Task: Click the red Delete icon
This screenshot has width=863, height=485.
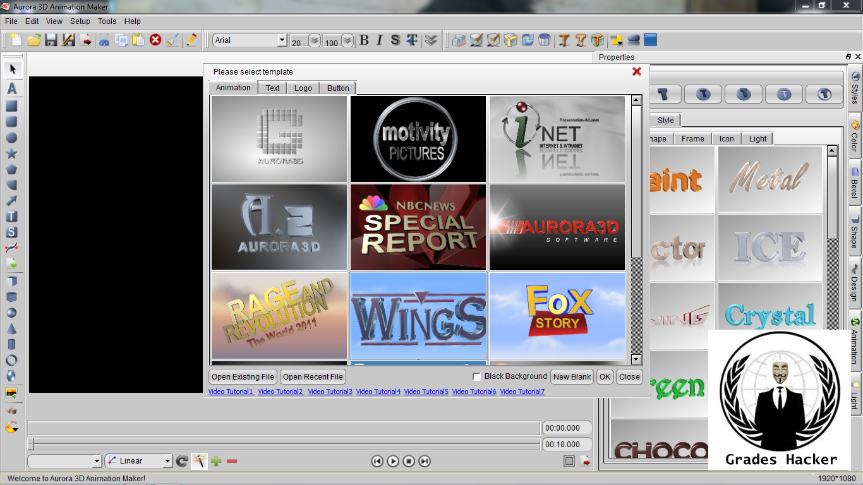Action: point(155,40)
